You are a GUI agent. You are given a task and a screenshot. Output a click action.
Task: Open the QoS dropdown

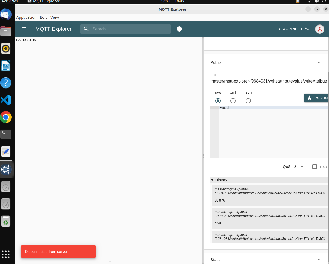[299, 167]
